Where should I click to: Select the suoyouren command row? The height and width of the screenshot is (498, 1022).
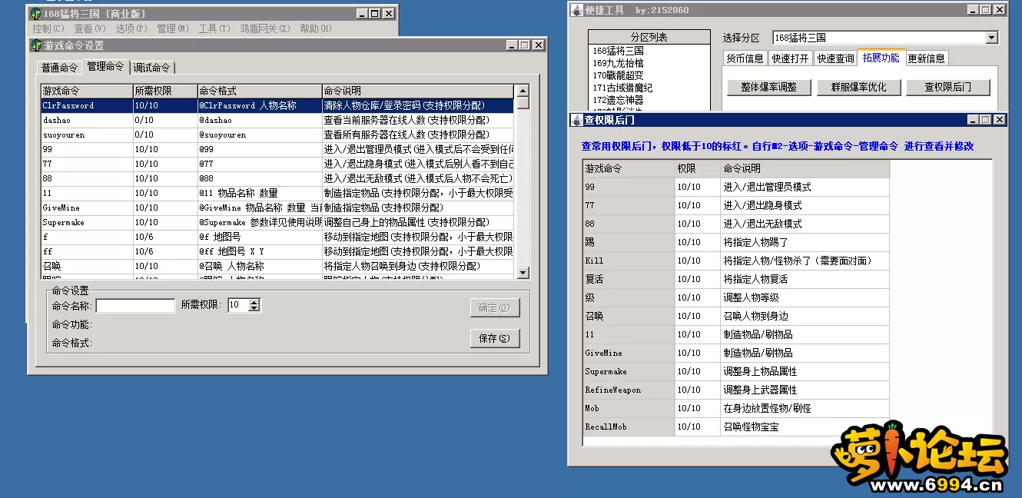click(x=277, y=134)
